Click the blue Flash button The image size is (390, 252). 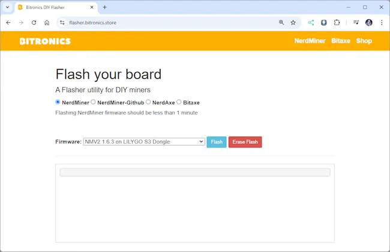217,142
